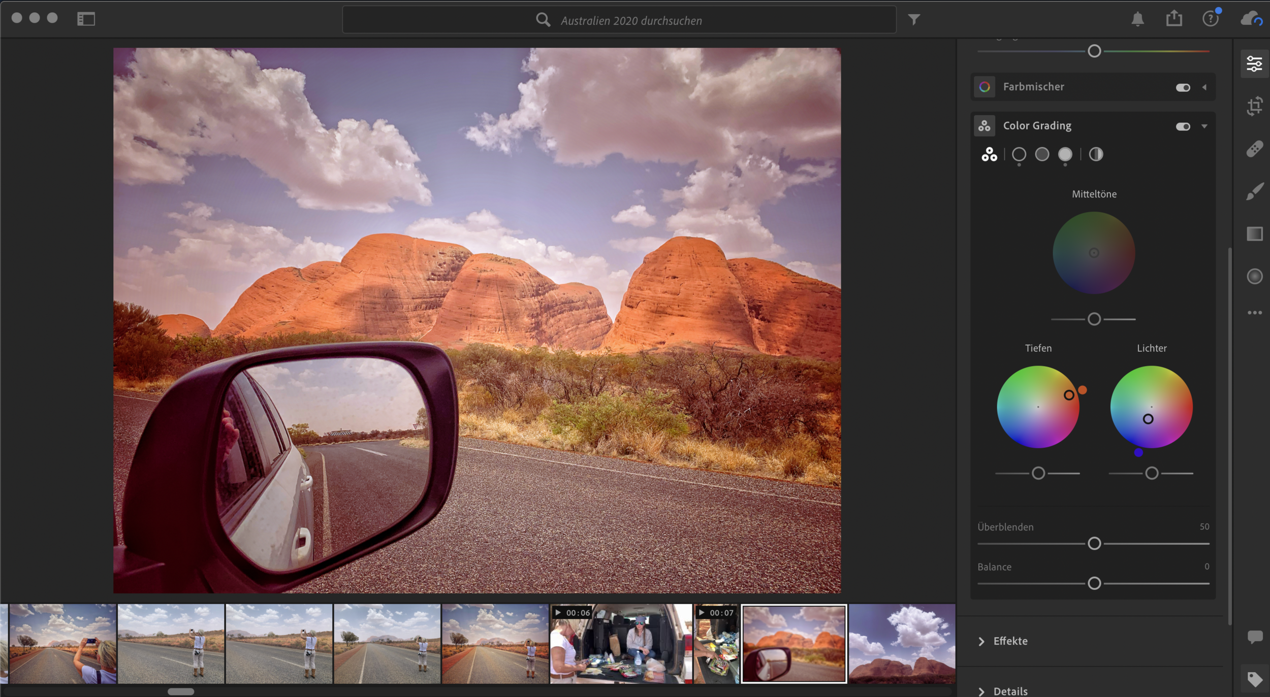Viewport: 1270px width, 697px height.
Task: Open the Edit panel with sliders icon
Action: [1255, 63]
